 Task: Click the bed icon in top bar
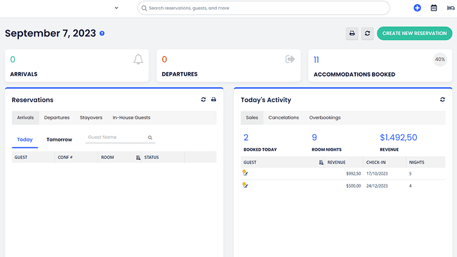450,8
